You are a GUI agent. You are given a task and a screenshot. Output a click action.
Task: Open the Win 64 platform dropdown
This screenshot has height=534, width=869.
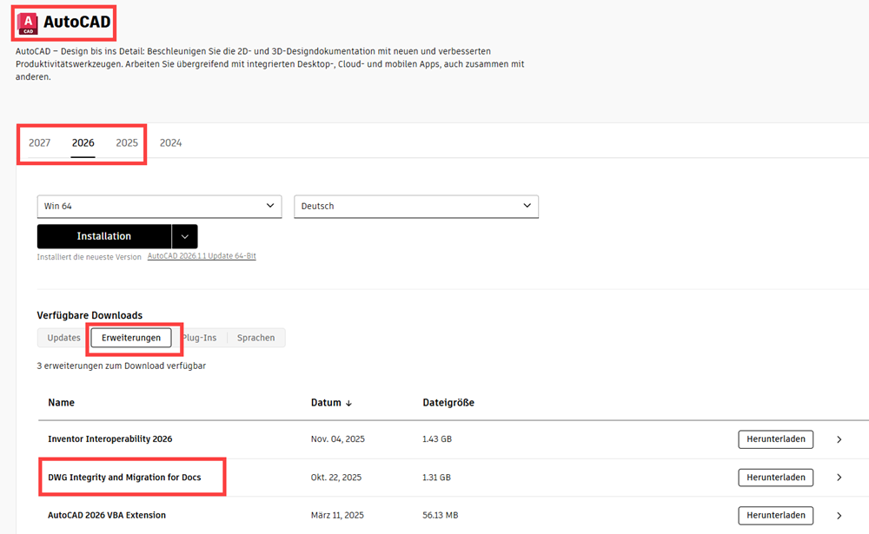coord(160,206)
